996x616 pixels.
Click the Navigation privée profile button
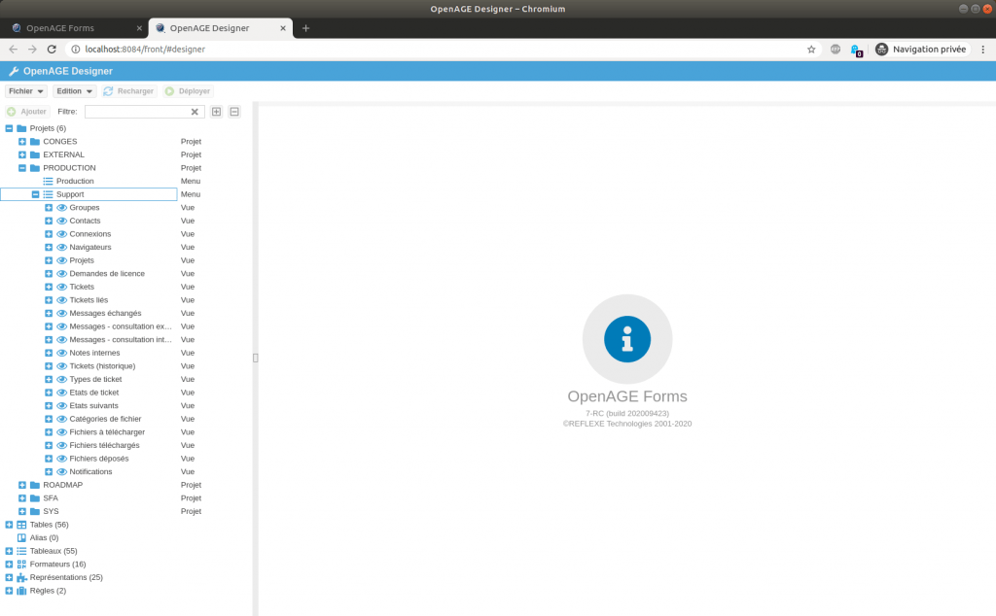[x=921, y=50]
